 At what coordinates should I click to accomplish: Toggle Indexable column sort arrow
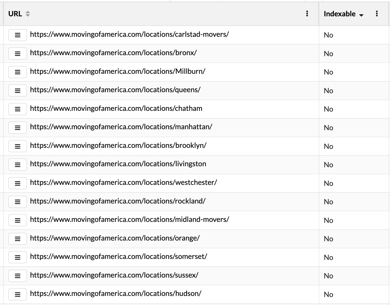click(361, 15)
